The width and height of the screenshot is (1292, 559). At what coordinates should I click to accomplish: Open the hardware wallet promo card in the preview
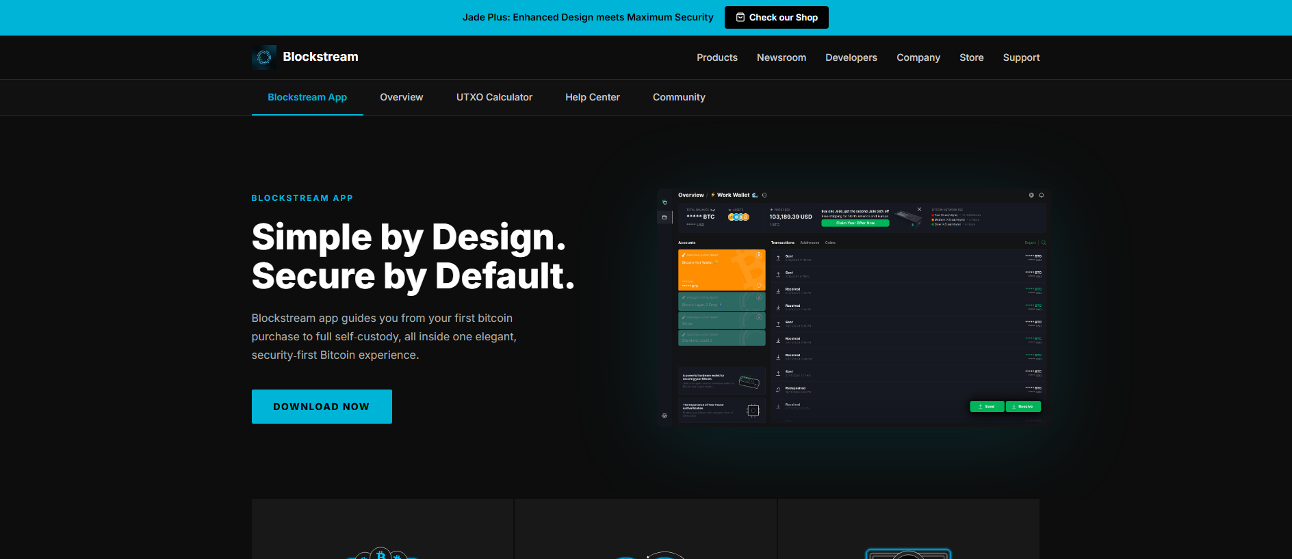722,381
